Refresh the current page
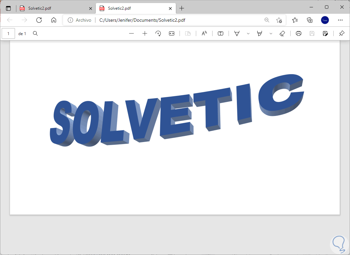The height and width of the screenshot is (255, 350). (39, 20)
